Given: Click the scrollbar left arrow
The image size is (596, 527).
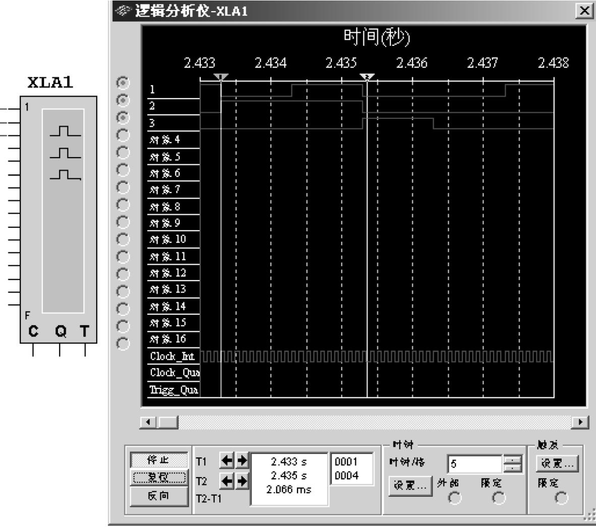Looking at the screenshot, I should [x=148, y=422].
